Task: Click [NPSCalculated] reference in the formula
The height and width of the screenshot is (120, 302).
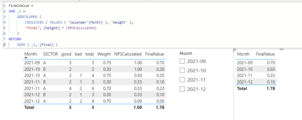Action: pyautogui.click(x=81, y=28)
